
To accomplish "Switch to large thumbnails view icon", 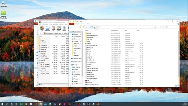I will 178,86.
